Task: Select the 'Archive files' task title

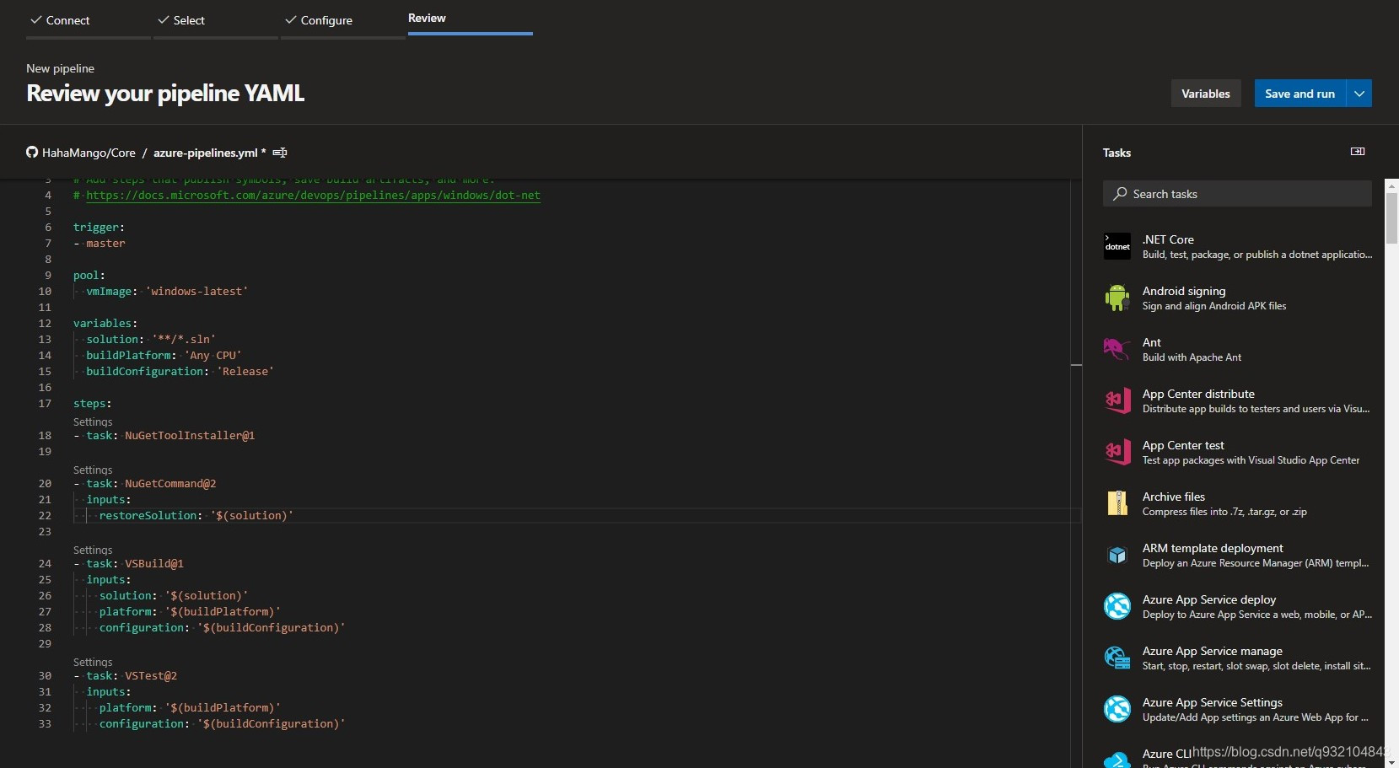Action: (x=1174, y=497)
